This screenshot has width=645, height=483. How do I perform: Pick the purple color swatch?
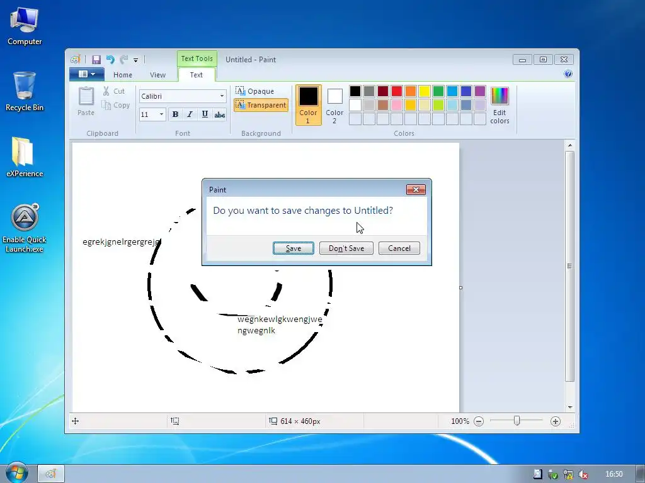coord(479,91)
